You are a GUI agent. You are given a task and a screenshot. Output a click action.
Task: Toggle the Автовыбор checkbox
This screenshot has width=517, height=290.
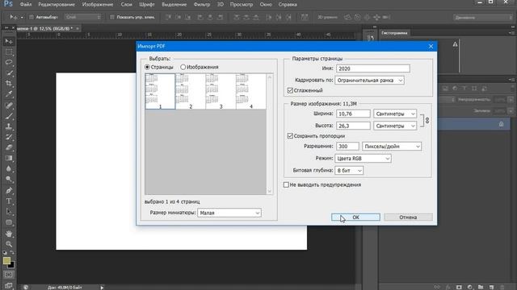[x=32, y=17]
